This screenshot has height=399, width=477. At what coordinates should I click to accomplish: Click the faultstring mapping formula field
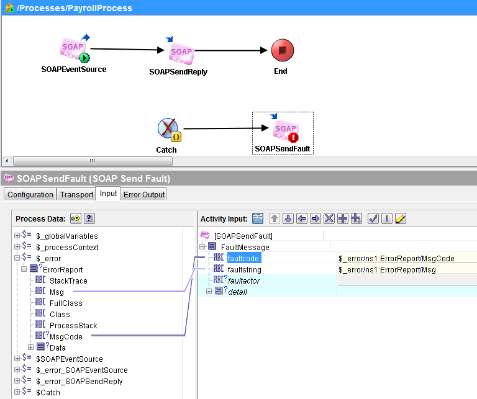pyautogui.click(x=407, y=269)
